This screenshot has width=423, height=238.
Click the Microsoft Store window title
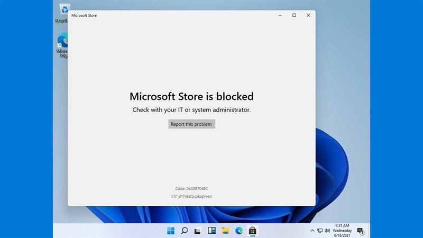pos(84,15)
